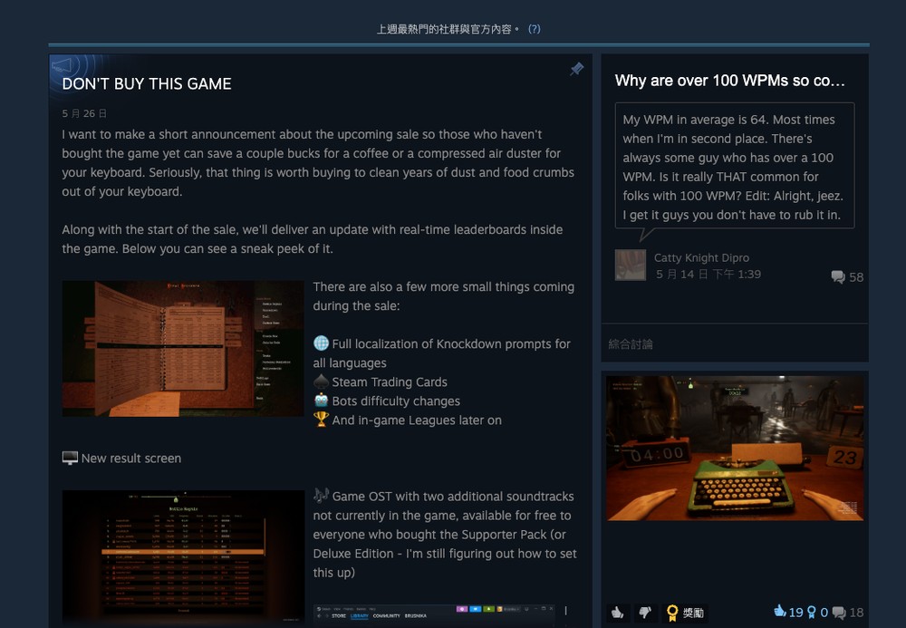906x628 pixels.
Task: Click the 58 comments bubble icon
Action: point(838,276)
